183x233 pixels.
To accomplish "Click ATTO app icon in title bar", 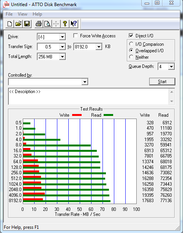I will pyautogui.click(x=6, y=5).
